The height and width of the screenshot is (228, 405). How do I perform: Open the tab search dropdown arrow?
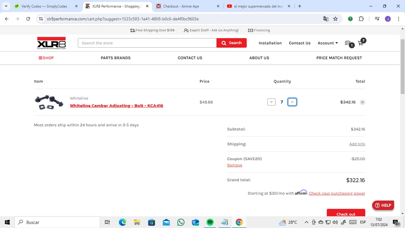[x=6, y=6]
